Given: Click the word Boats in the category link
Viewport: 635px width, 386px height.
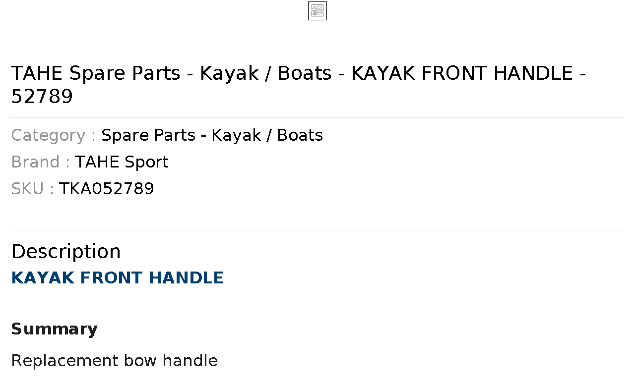Looking at the screenshot, I should tap(300, 135).
